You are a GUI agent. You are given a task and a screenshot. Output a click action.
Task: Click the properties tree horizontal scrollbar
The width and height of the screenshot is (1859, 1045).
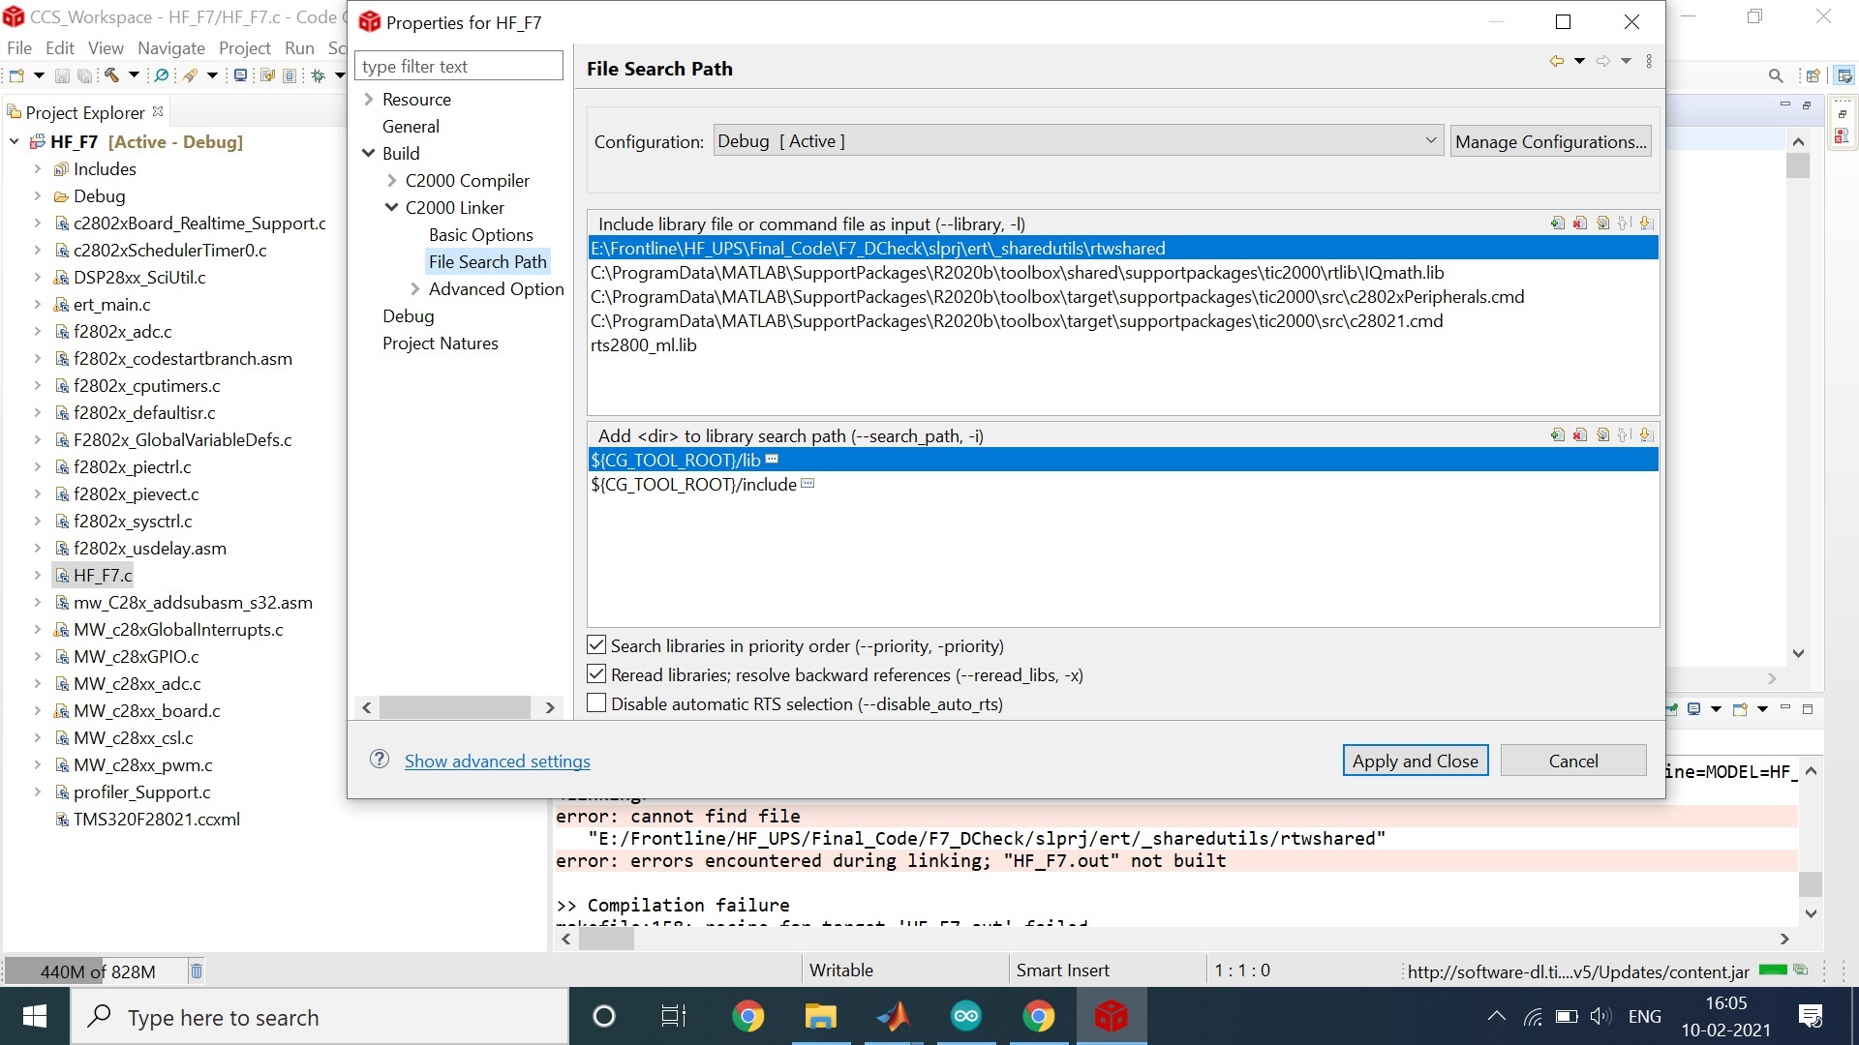coord(457,707)
